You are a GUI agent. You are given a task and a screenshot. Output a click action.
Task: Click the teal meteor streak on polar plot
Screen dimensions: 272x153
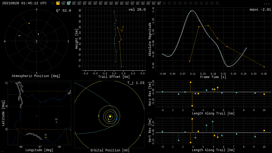click(x=19, y=36)
